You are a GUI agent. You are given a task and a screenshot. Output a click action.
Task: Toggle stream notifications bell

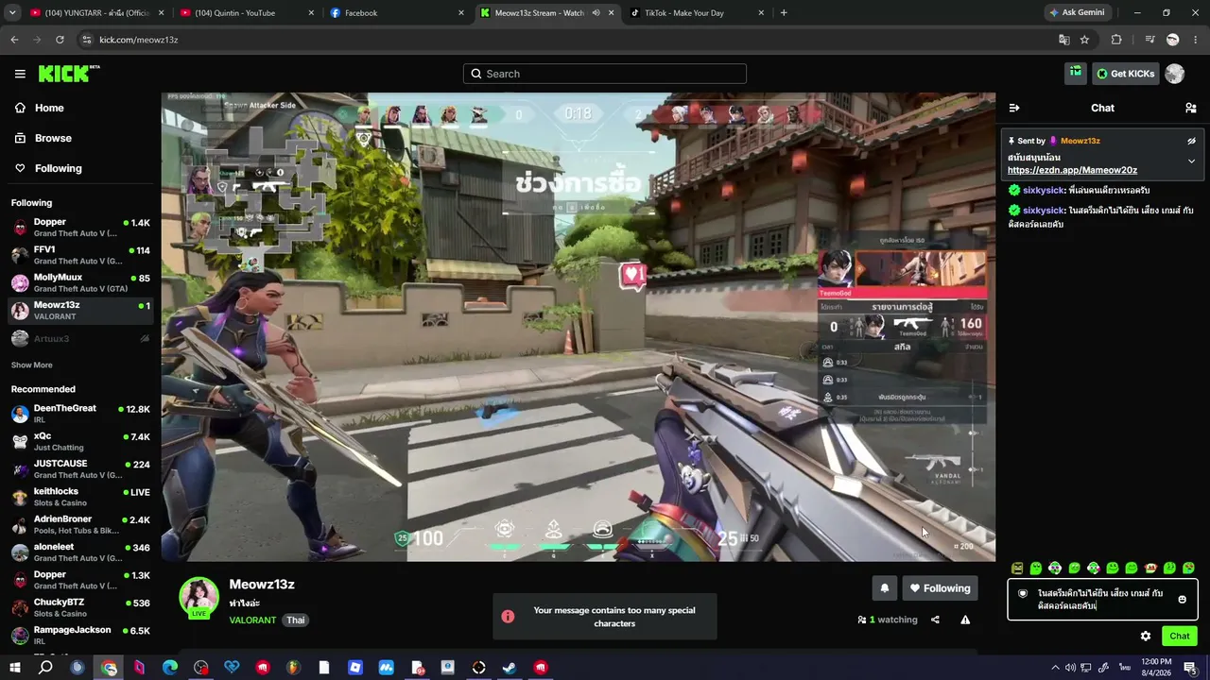click(884, 588)
